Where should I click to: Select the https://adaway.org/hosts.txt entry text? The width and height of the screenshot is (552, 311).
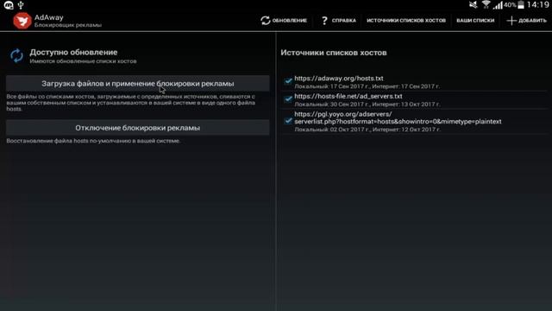tap(339, 79)
